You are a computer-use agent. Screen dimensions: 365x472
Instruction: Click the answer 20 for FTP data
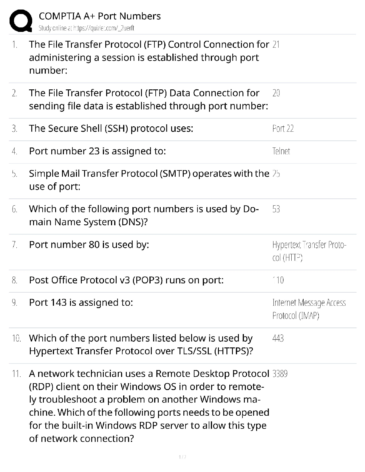point(276,93)
